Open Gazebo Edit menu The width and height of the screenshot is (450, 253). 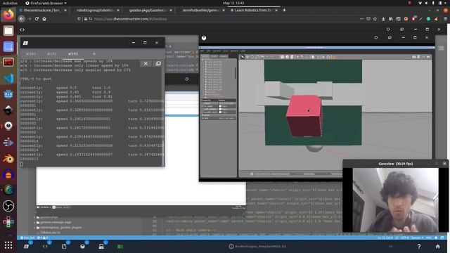[209, 51]
